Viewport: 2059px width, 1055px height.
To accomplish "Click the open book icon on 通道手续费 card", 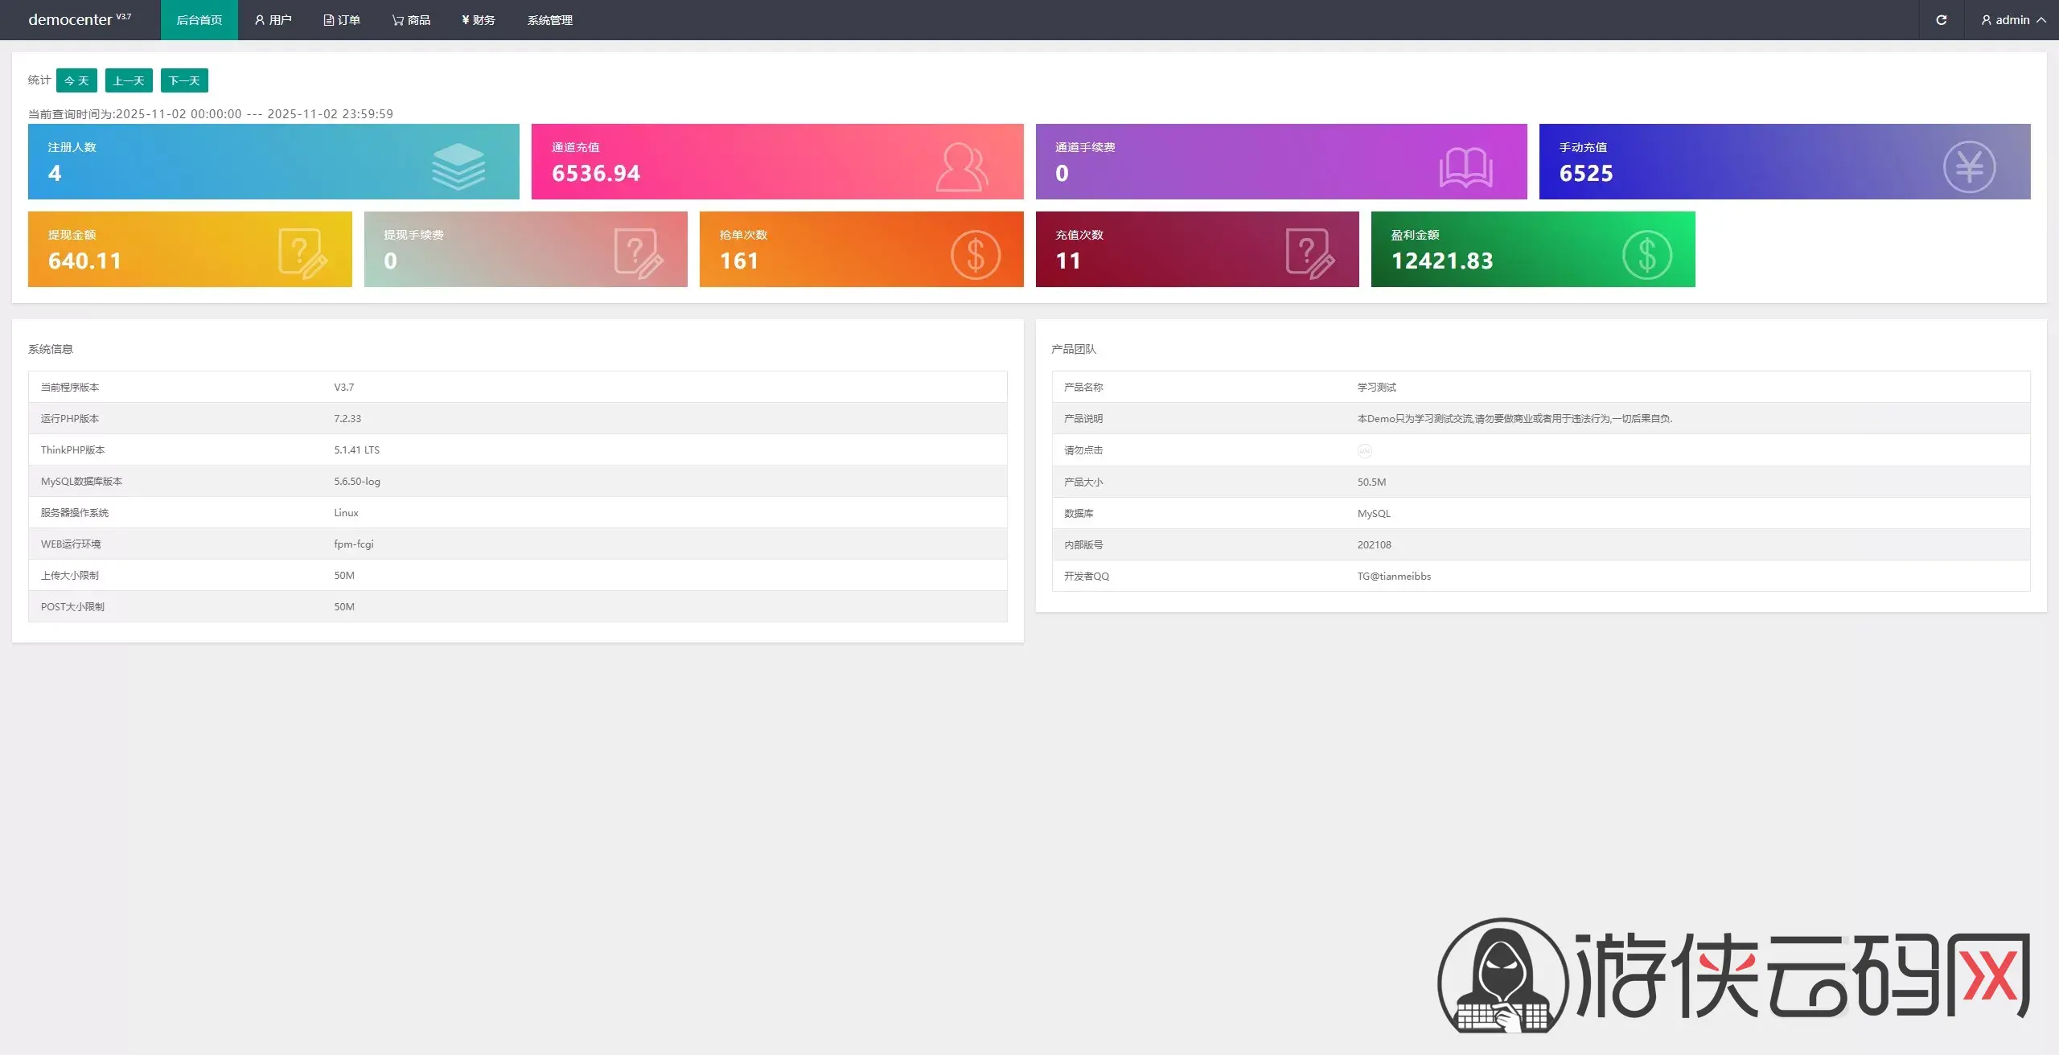I will 1465,167.
